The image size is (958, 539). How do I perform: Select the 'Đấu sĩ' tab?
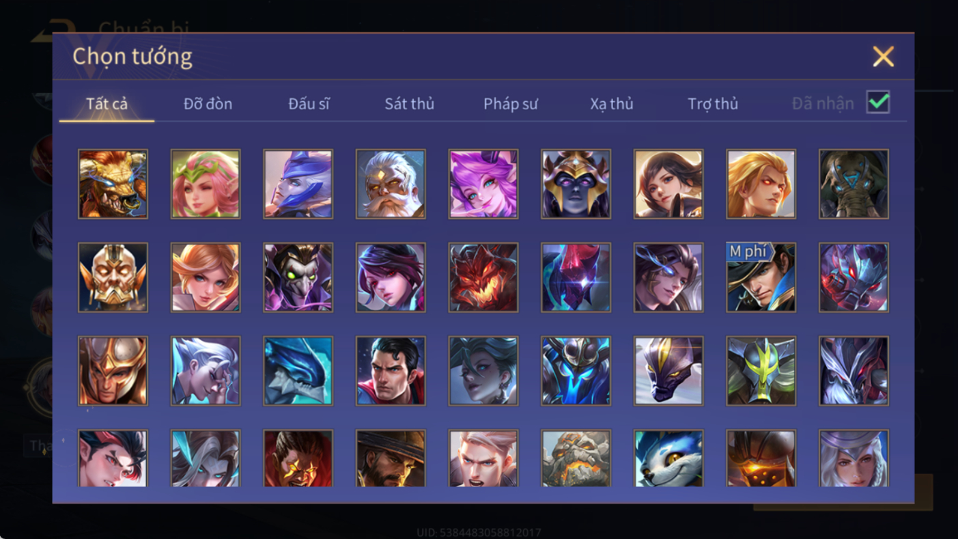(x=309, y=104)
